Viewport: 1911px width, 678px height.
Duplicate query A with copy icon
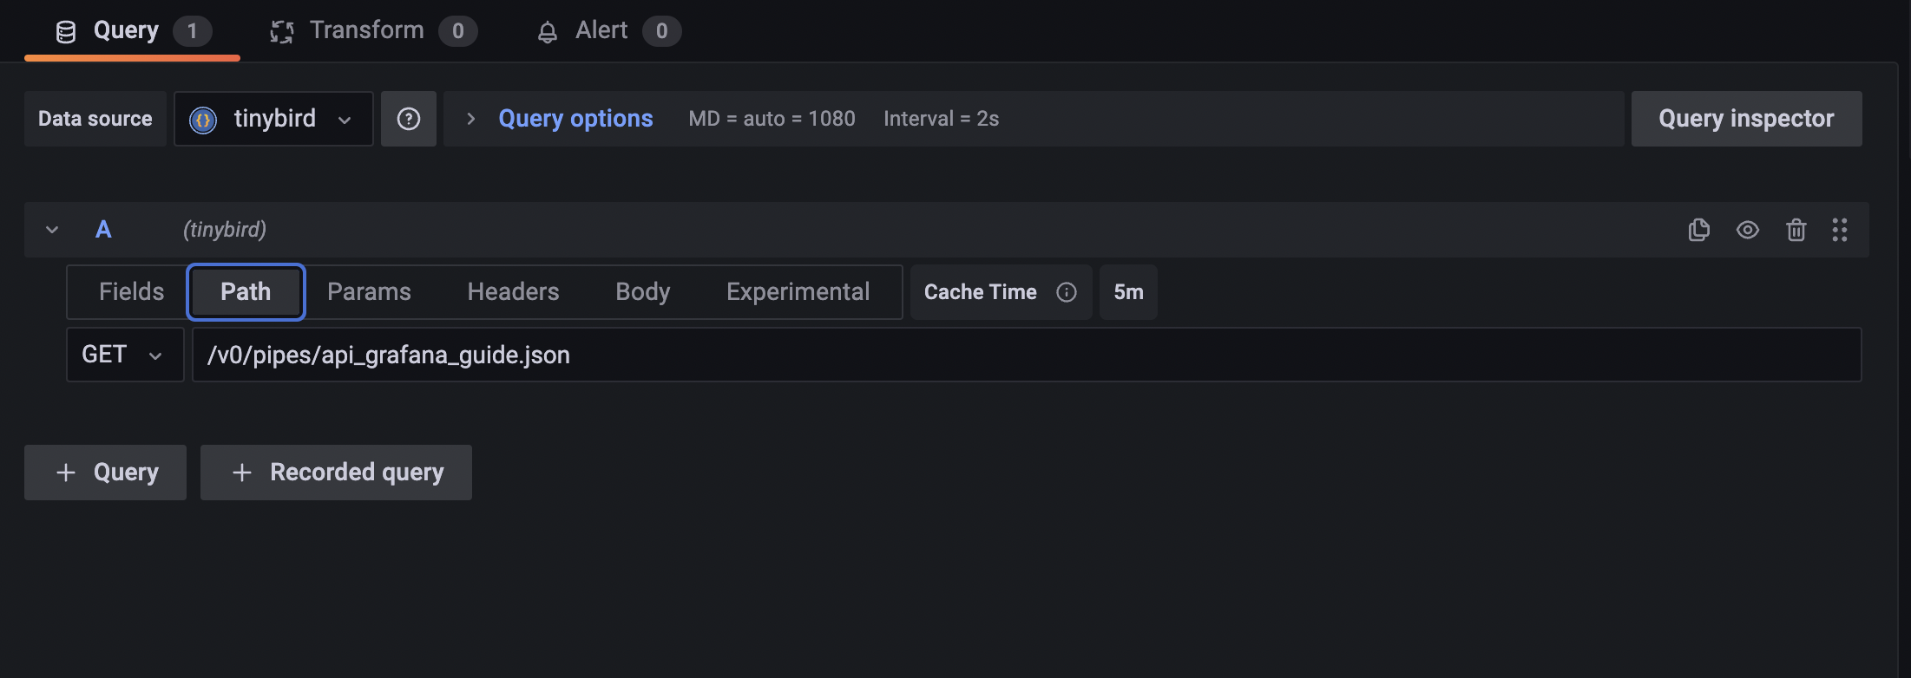1699,230
